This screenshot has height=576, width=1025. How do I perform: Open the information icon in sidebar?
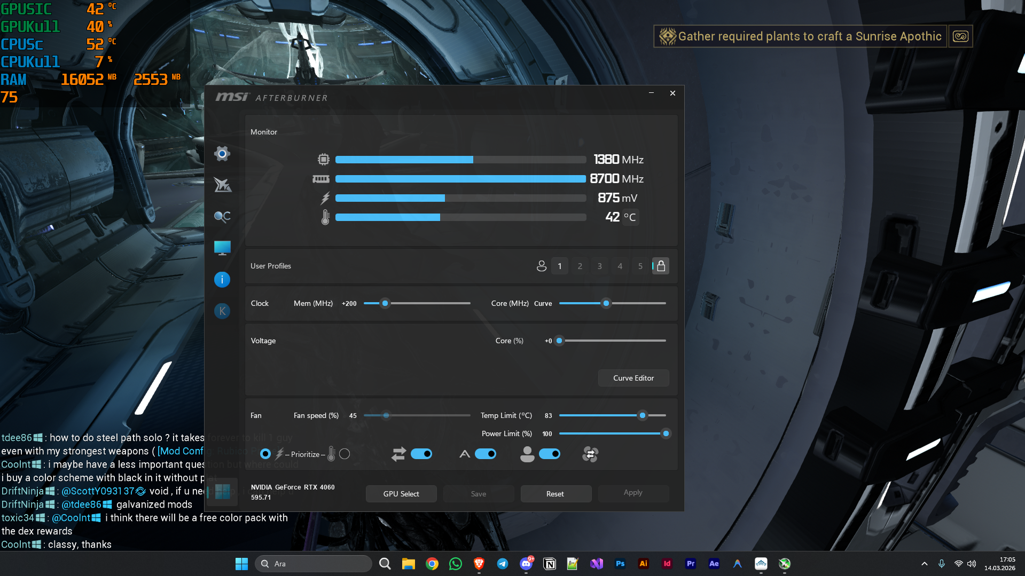[222, 279]
